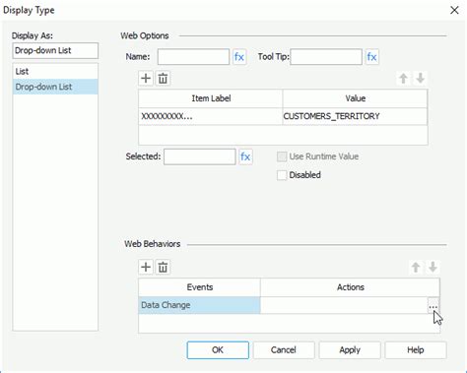Select the XXXXXXXXX... item label cell
The width and height of the screenshot is (467, 373).
pyautogui.click(x=211, y=116)
